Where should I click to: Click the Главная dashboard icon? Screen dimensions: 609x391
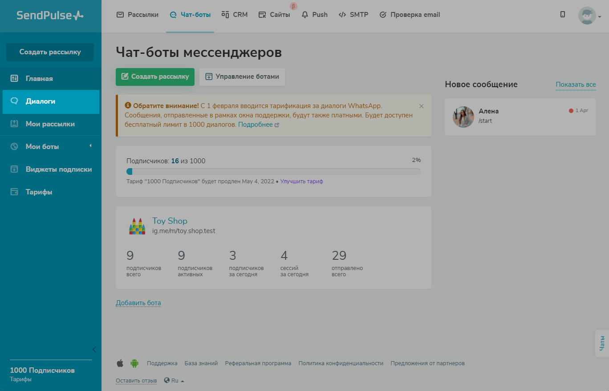[14, 79]
